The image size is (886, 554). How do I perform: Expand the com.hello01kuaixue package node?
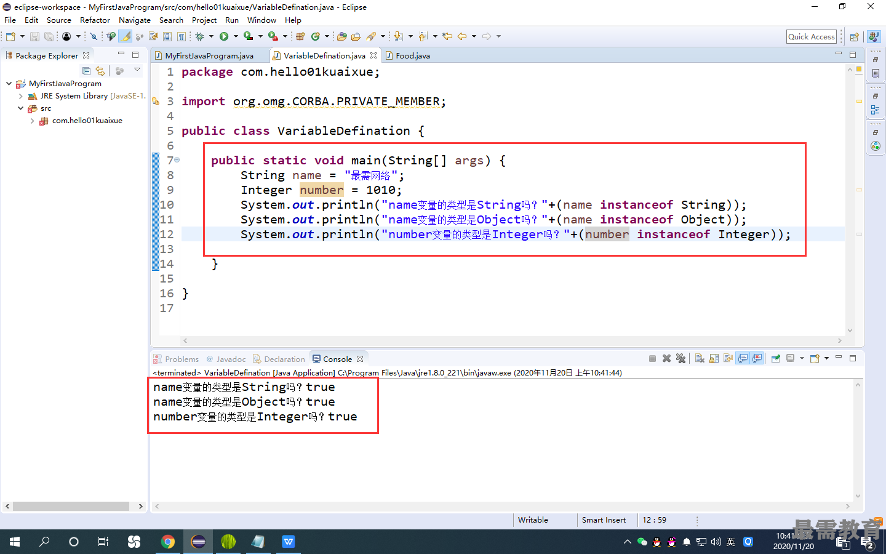tap(32, 121)
